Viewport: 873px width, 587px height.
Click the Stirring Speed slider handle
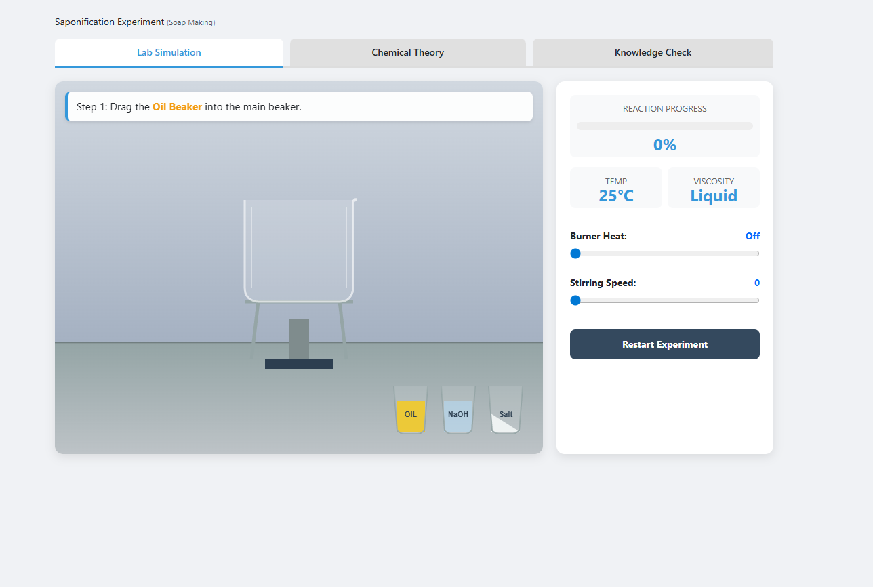pyautogui.click(x=575, y=300)
